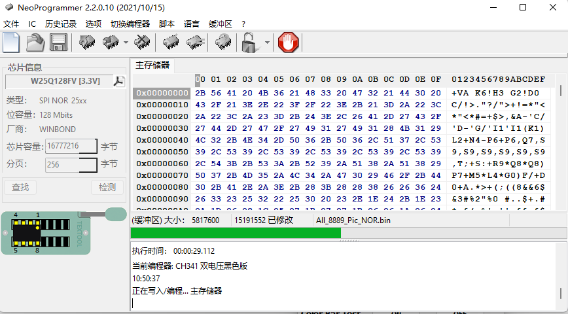This screenshot has height=314, width=568.
Task: Click the blank check chip icon
Action: tap(194, 43)
